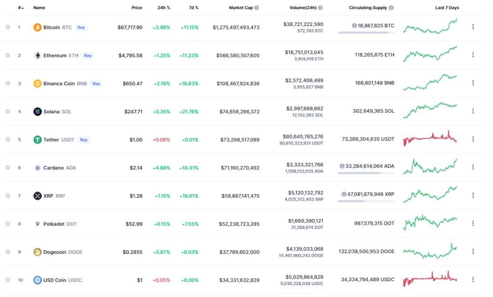Image resolution: width=493 pixels, height=297 pixels.
Task: Toggle the watchlist star for Tether
Action: 8,139
